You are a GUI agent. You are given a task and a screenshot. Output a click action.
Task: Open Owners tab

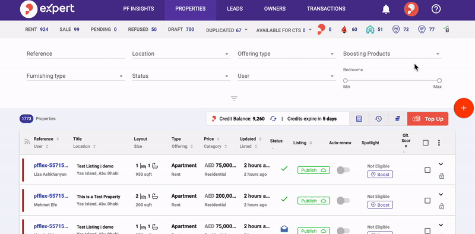coord(275,9)
